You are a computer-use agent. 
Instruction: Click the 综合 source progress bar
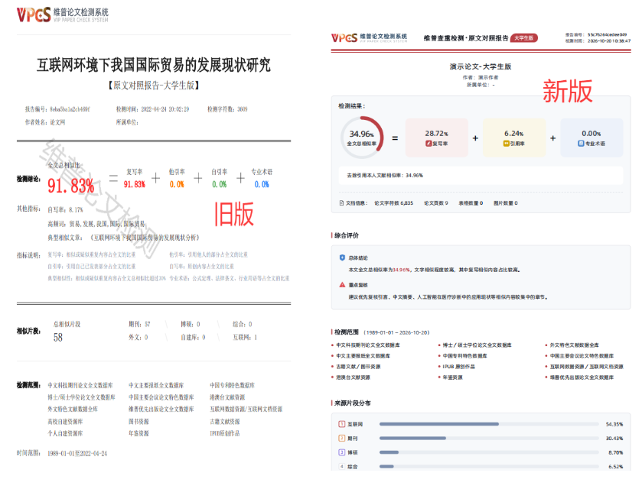[489, 467]
